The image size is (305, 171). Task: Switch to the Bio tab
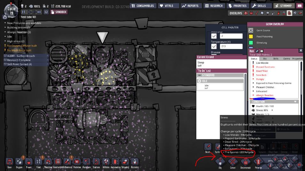265,59
